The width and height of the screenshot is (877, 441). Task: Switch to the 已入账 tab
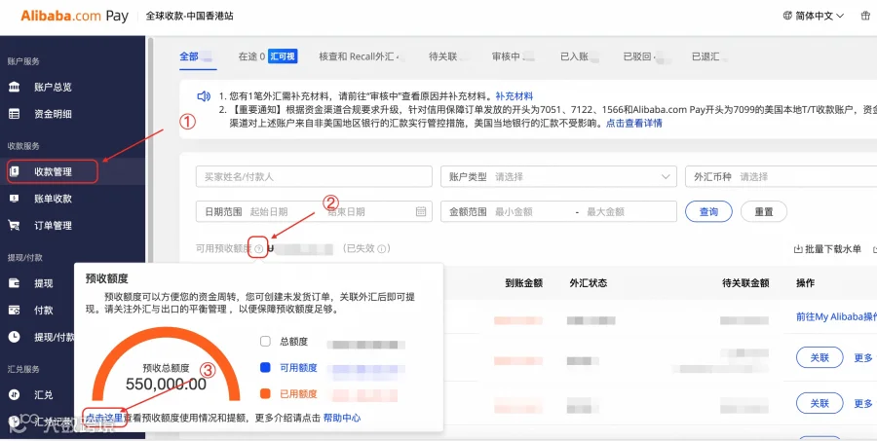(x=574, y=56)
